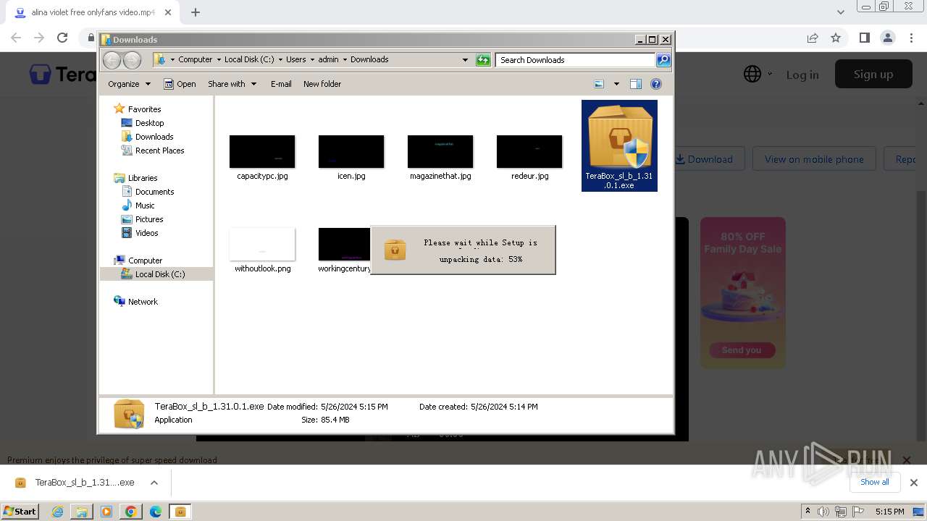The height and width of the screenshot is (521, 927).
Task: Click the Change your view icon
Action: [599, 84]
